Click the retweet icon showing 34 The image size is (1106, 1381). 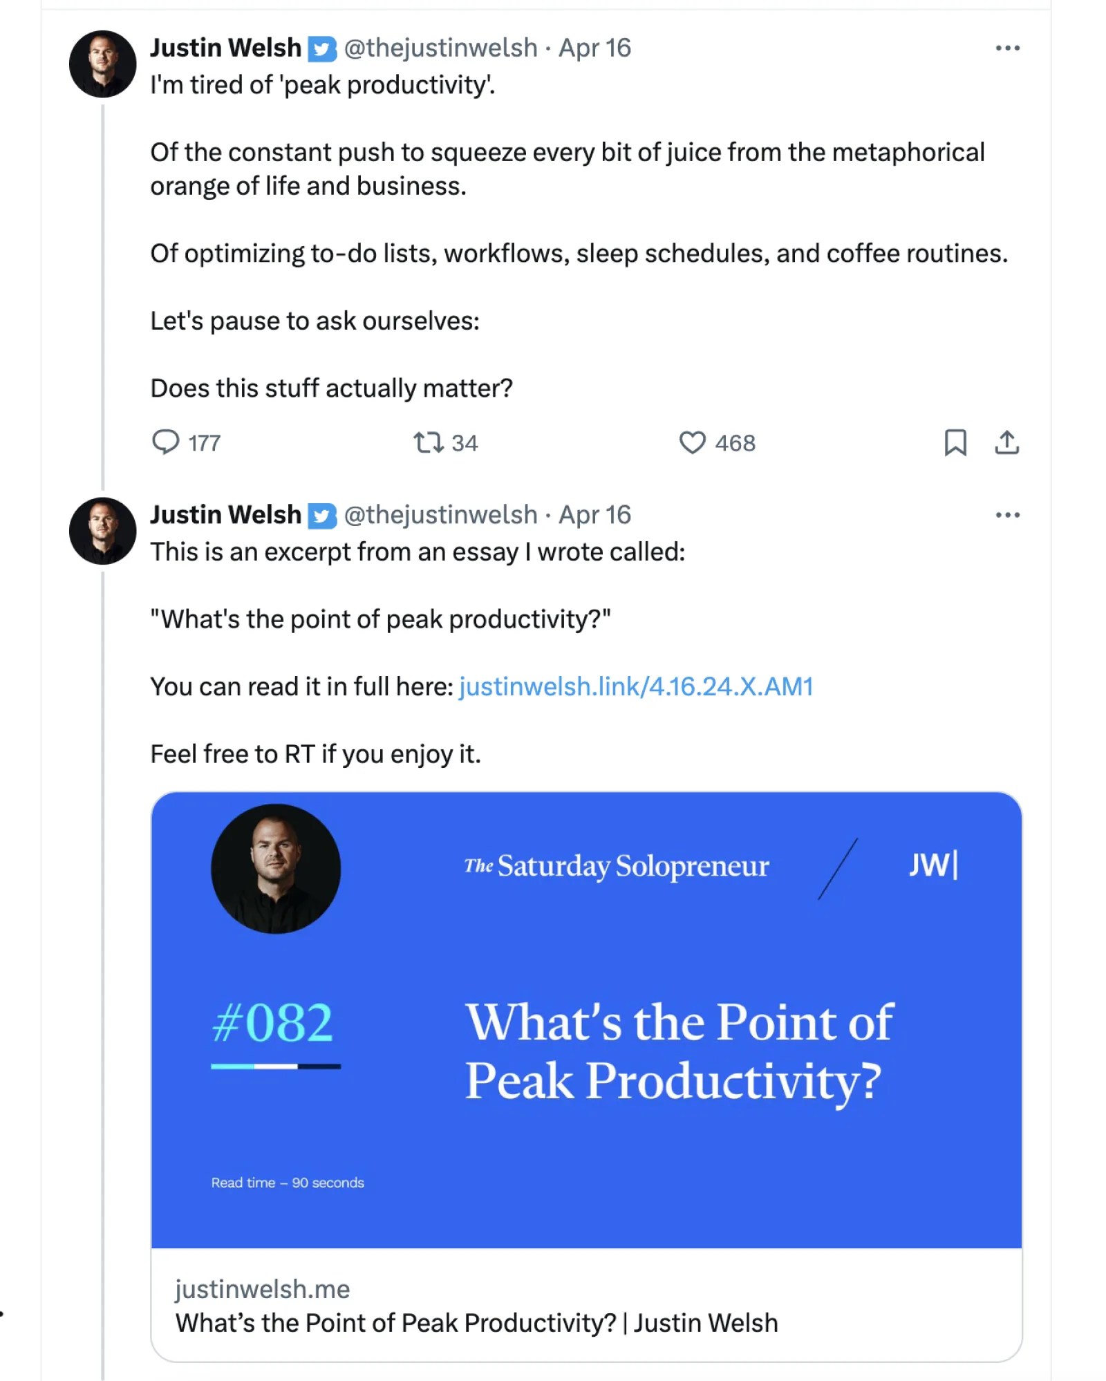(x=428, y=442)
